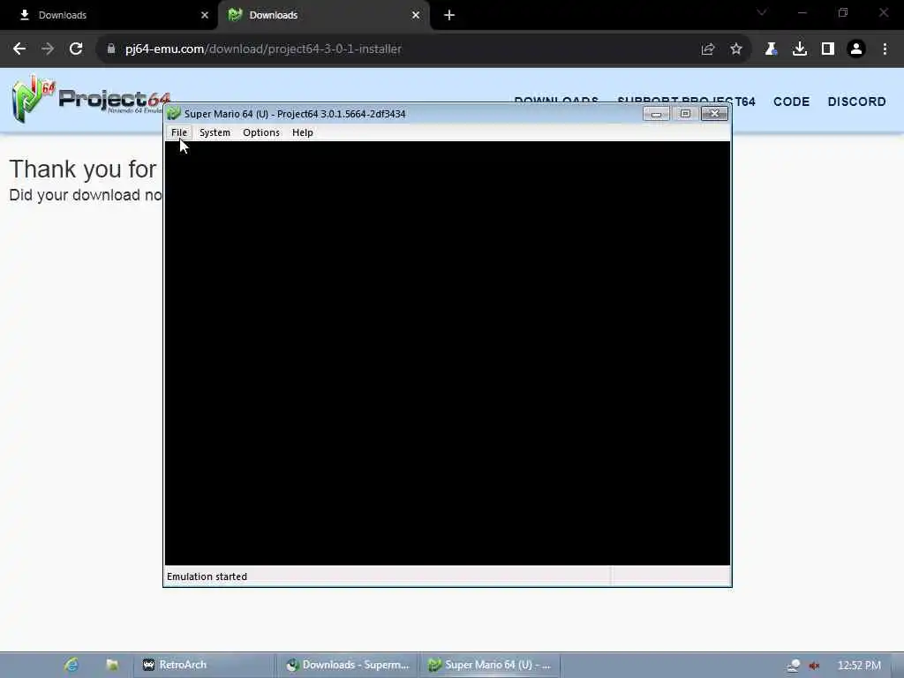
Task: Select Super Mario 64 (U) taskbar button
Action: click(x=490, y=665)
